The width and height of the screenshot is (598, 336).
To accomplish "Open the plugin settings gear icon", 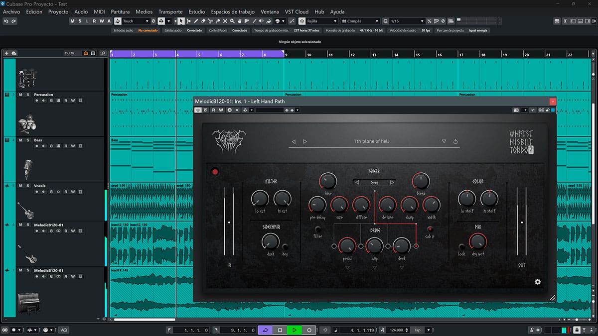I will click(x=538, y=282).
